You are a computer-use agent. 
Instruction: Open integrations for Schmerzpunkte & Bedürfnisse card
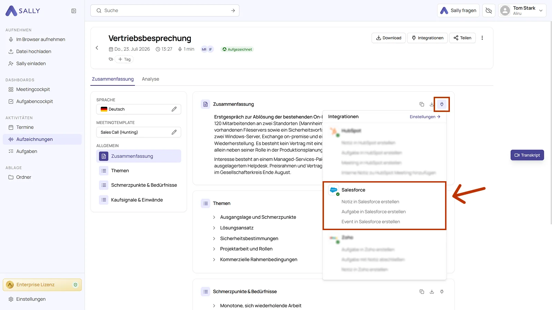coord(442,292)
